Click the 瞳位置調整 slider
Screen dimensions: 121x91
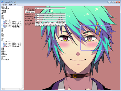pos(52,20)
